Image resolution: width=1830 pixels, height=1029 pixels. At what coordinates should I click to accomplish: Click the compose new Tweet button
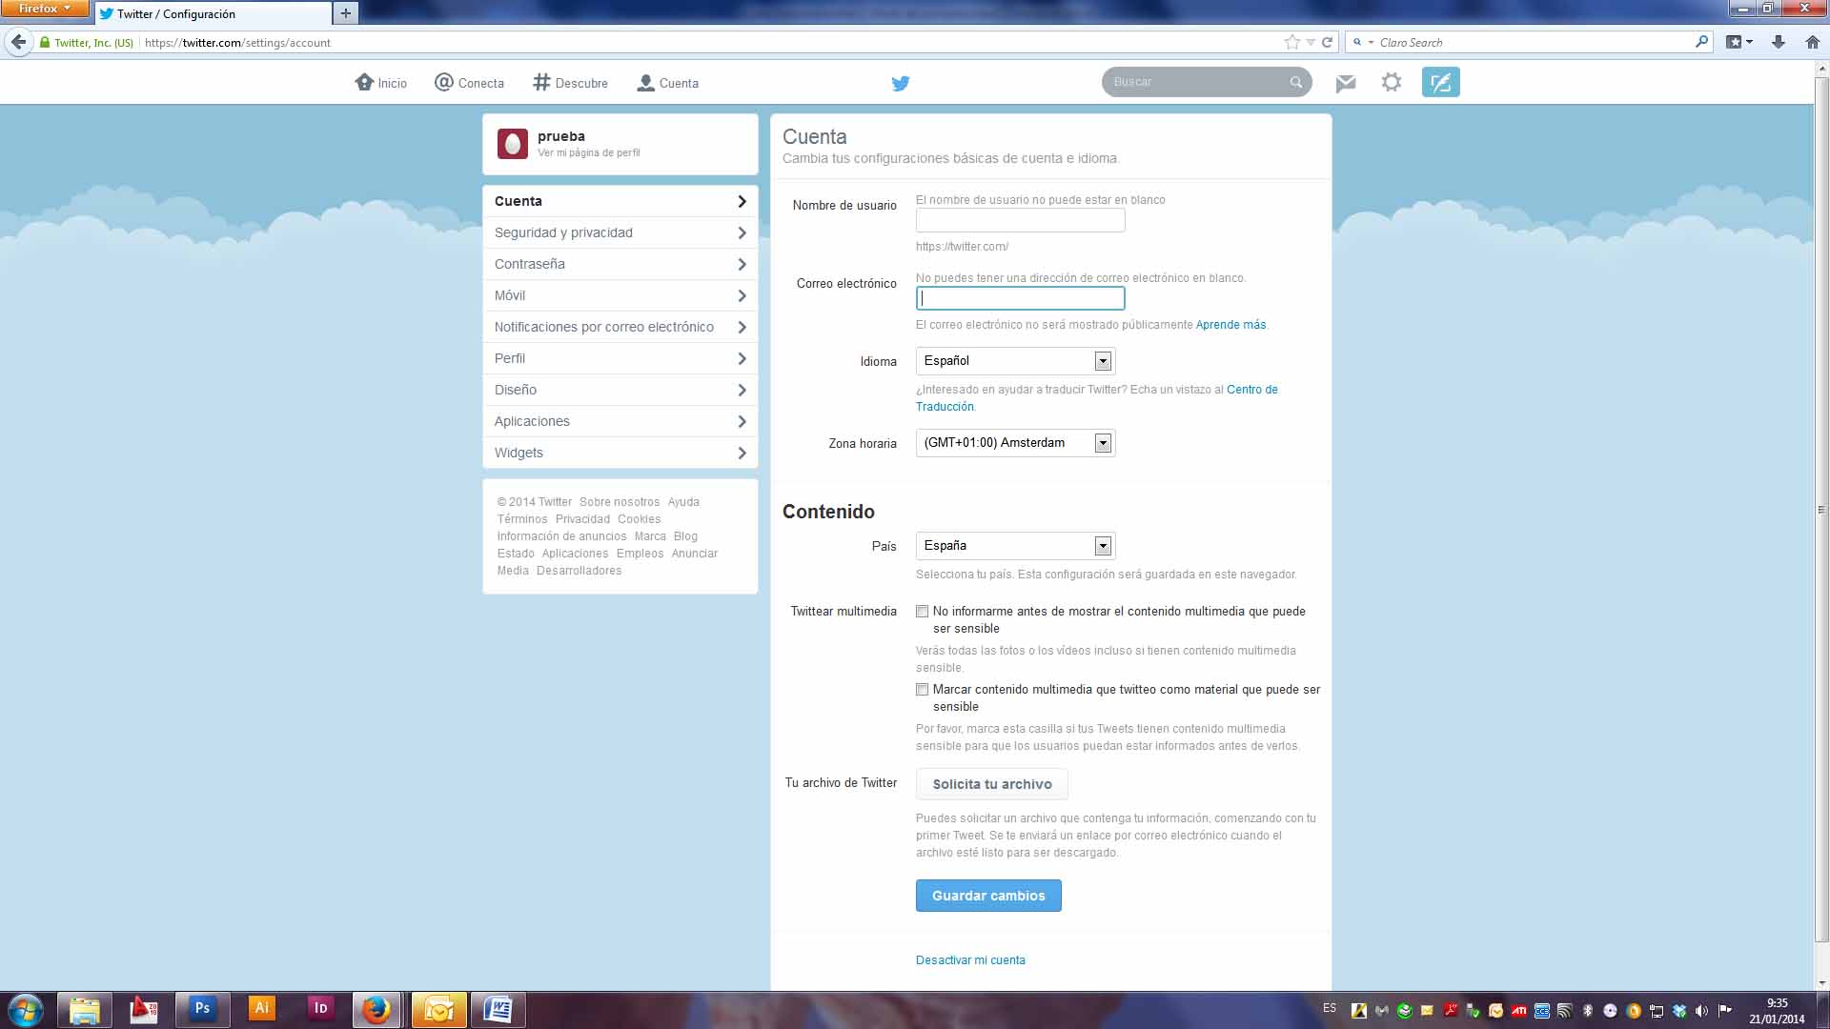click(1439, 82)
